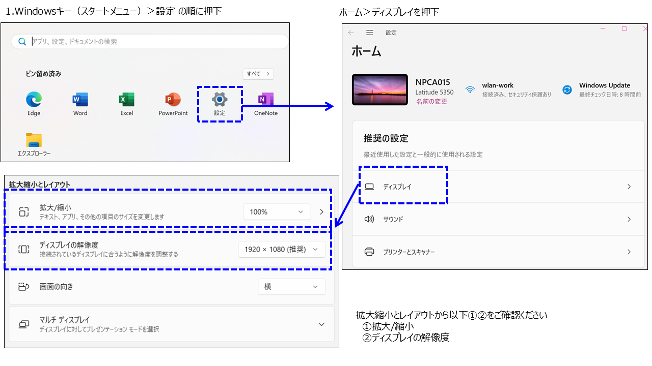The height and width of the screenshot is (366, 652).
Task: Open the 設定 gear icon
Action: (x=220, y=100)
